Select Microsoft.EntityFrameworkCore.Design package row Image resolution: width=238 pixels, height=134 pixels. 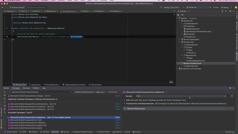[x=64, y=96]
